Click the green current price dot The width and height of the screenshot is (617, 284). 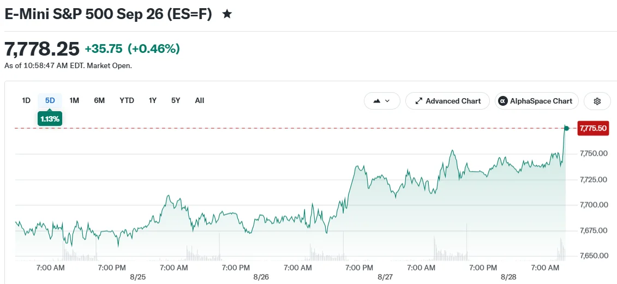point(567,128)
